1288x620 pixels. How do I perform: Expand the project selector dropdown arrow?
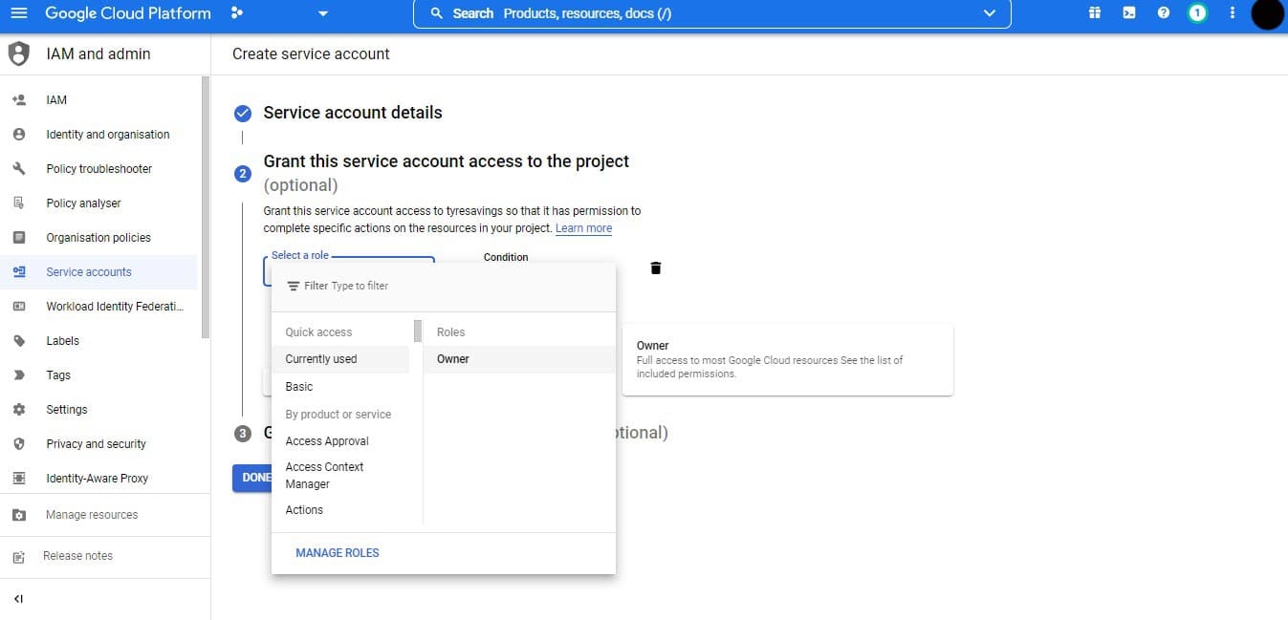click(322, 13)
